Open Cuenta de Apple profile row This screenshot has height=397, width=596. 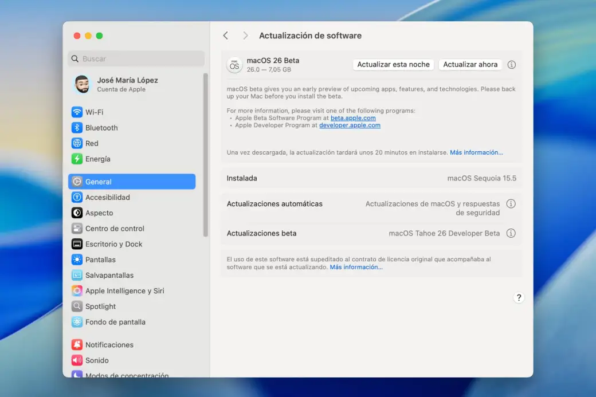coord(133,84)
